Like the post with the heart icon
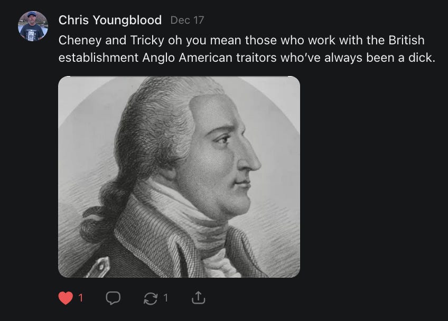 pos(66,298)
